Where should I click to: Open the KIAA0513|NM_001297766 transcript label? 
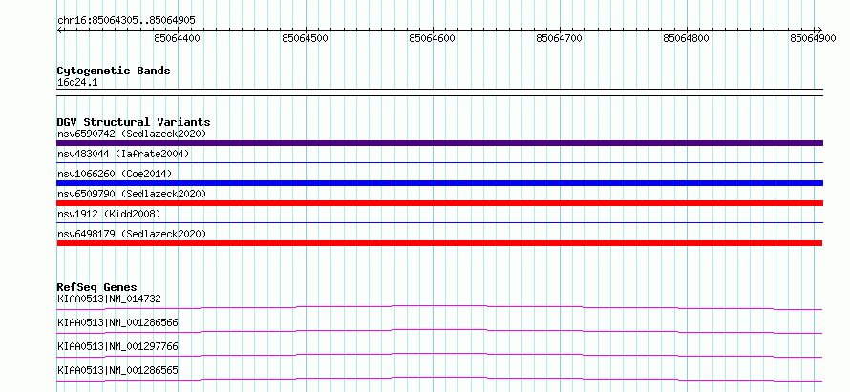(x=117, y=346)
